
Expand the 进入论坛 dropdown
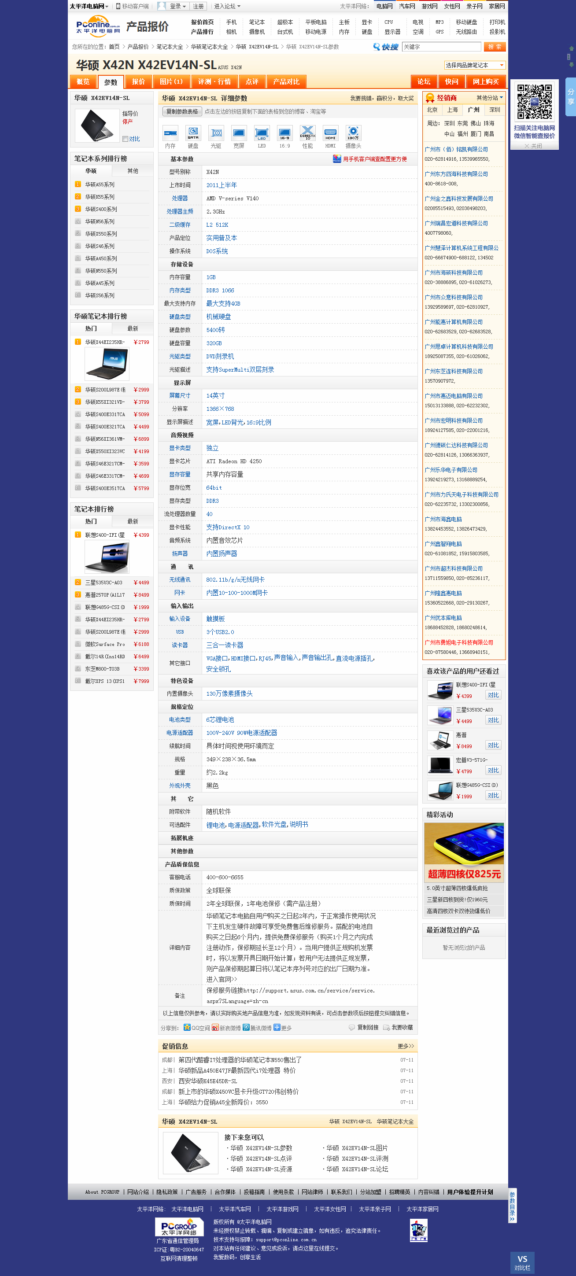coord(227,7)
